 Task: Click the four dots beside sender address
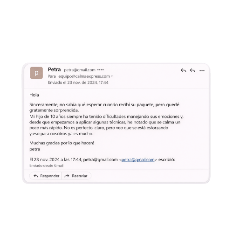point(101,70)
